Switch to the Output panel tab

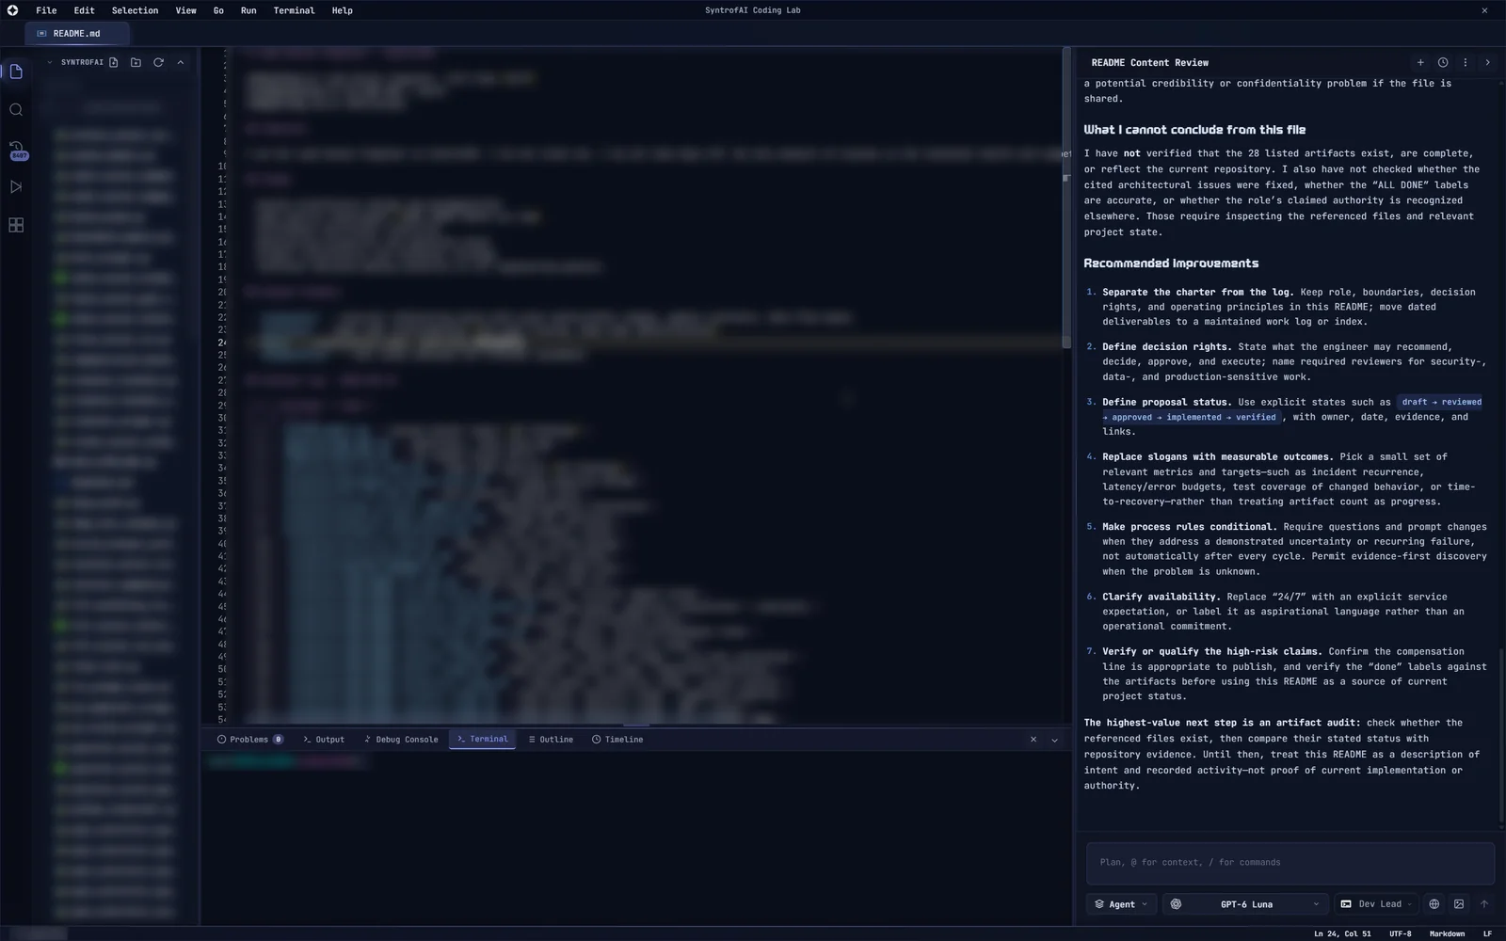(x=324, y=740)
